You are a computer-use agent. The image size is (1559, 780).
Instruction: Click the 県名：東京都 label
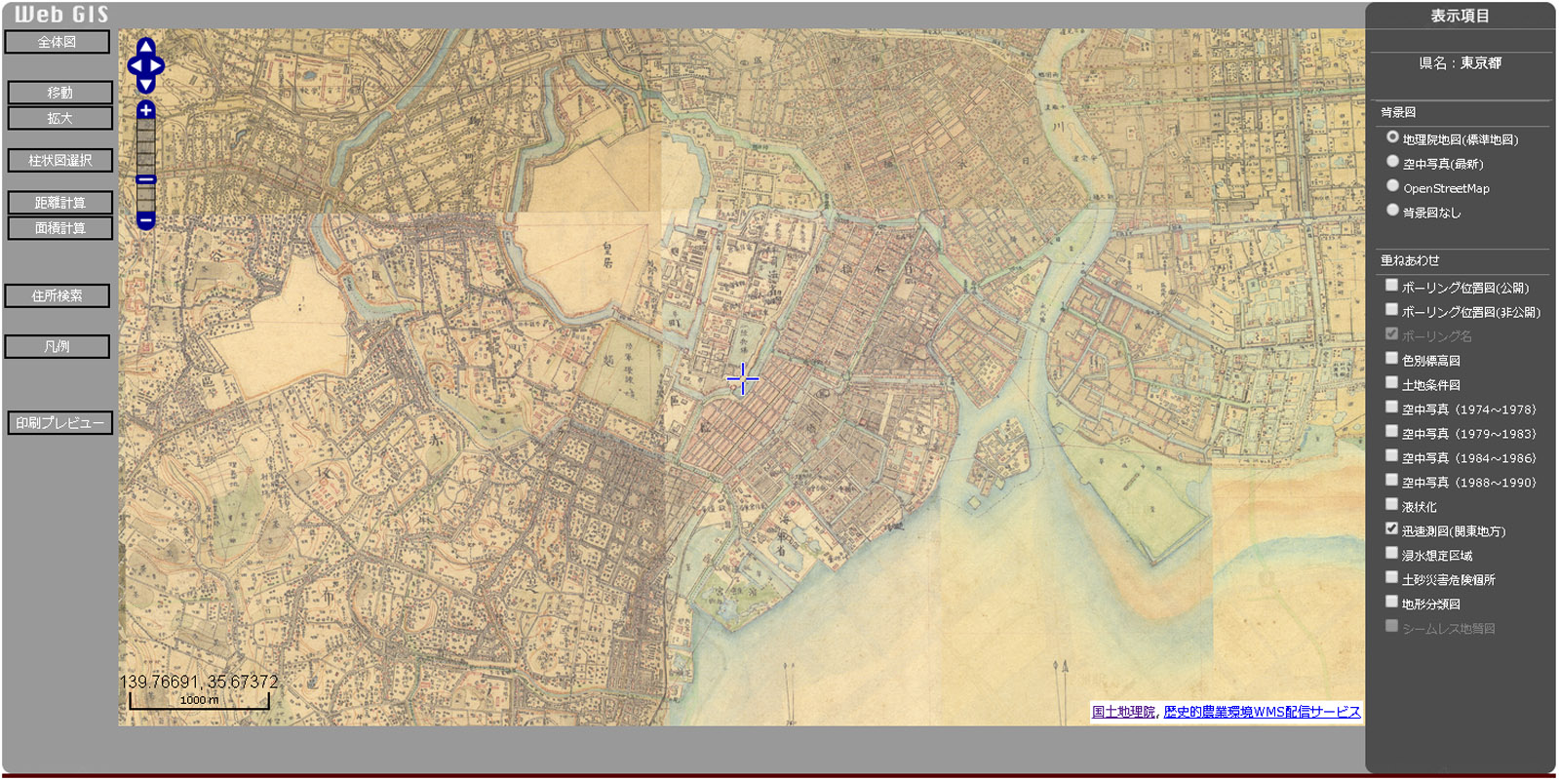(x=1460, y=63)
